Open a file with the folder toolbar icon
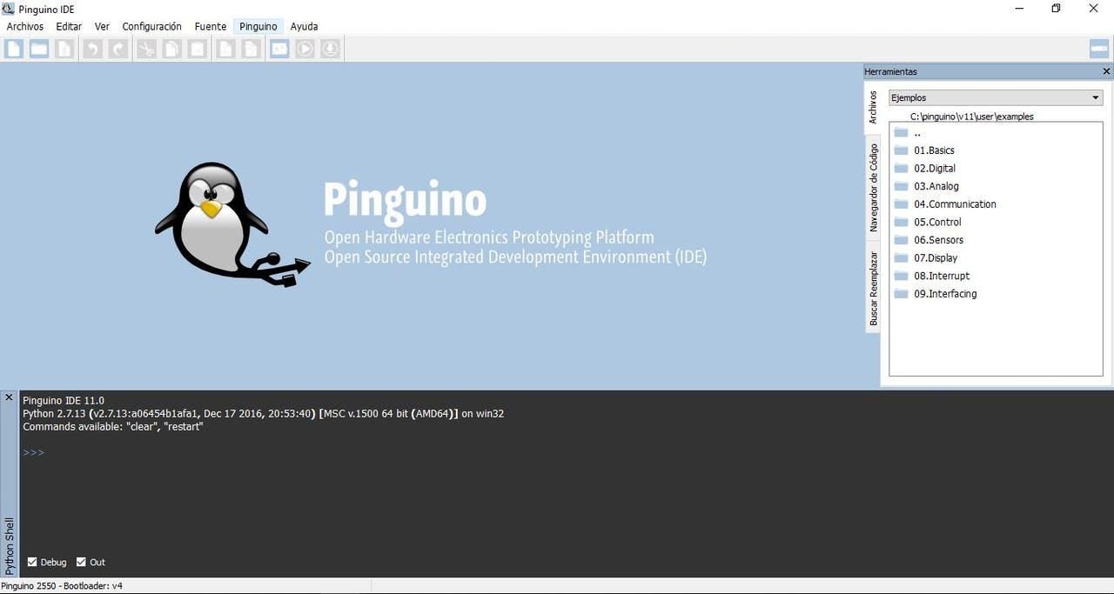The width and height of the screenshot is (1114, 594). (x=38, y=48)
